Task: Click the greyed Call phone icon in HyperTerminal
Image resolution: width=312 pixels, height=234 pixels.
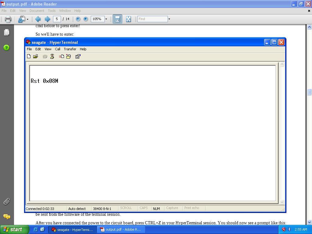Action: (45, 57)
